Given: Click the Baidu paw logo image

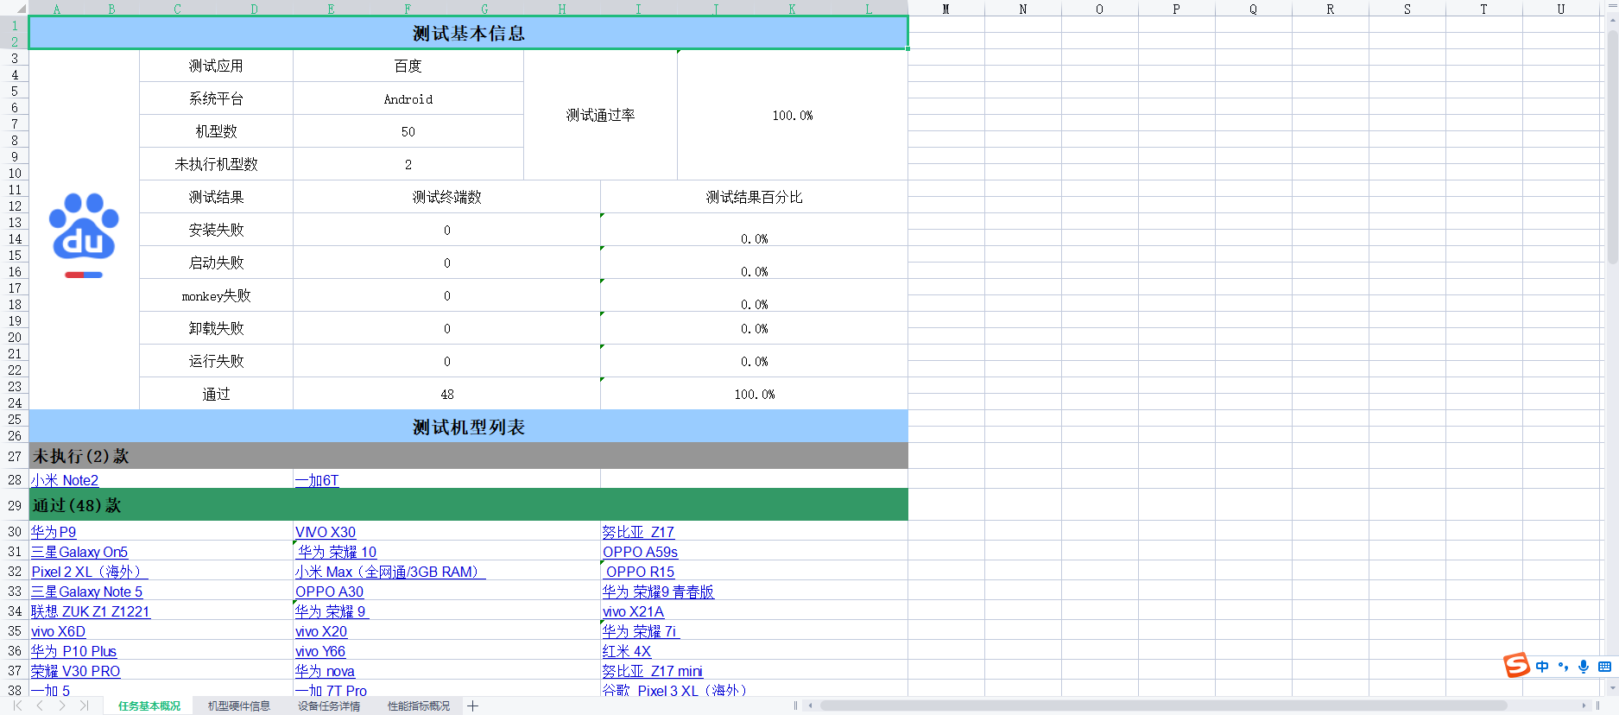Looking at the screenshot, I should tap(84, 234).
